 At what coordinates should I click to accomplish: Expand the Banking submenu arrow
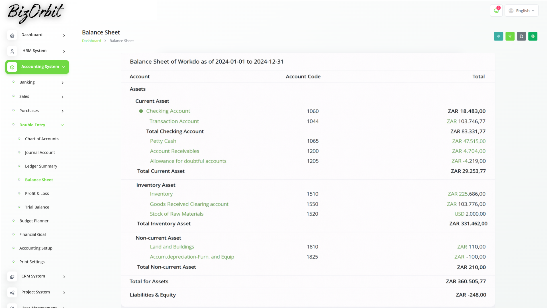(x=62, y=83)
